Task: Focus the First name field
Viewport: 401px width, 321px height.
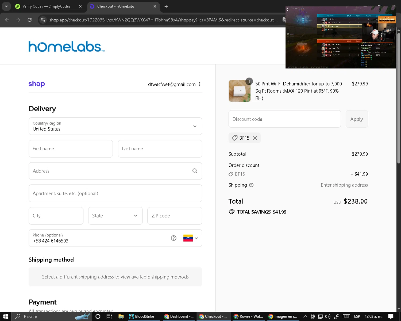Action: coord(71,149)
